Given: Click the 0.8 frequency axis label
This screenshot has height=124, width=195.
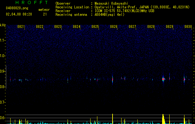Looking at the screenshot, I should 2,87.
